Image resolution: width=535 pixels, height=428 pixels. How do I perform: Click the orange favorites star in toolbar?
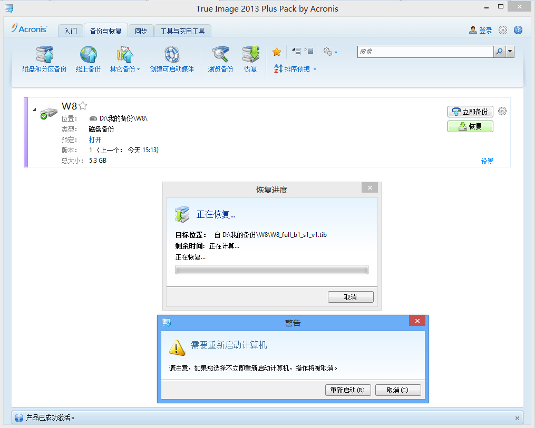277,52
